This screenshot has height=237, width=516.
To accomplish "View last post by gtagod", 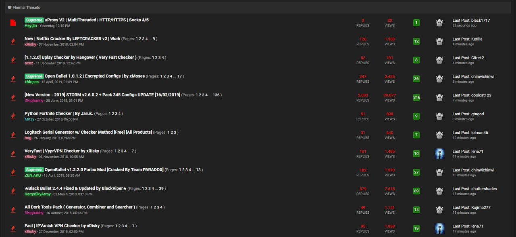I will pos(468,114).
